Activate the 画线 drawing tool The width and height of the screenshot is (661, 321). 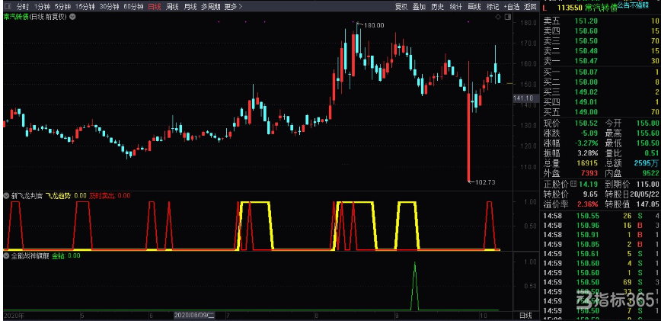[x=474, y=6]
